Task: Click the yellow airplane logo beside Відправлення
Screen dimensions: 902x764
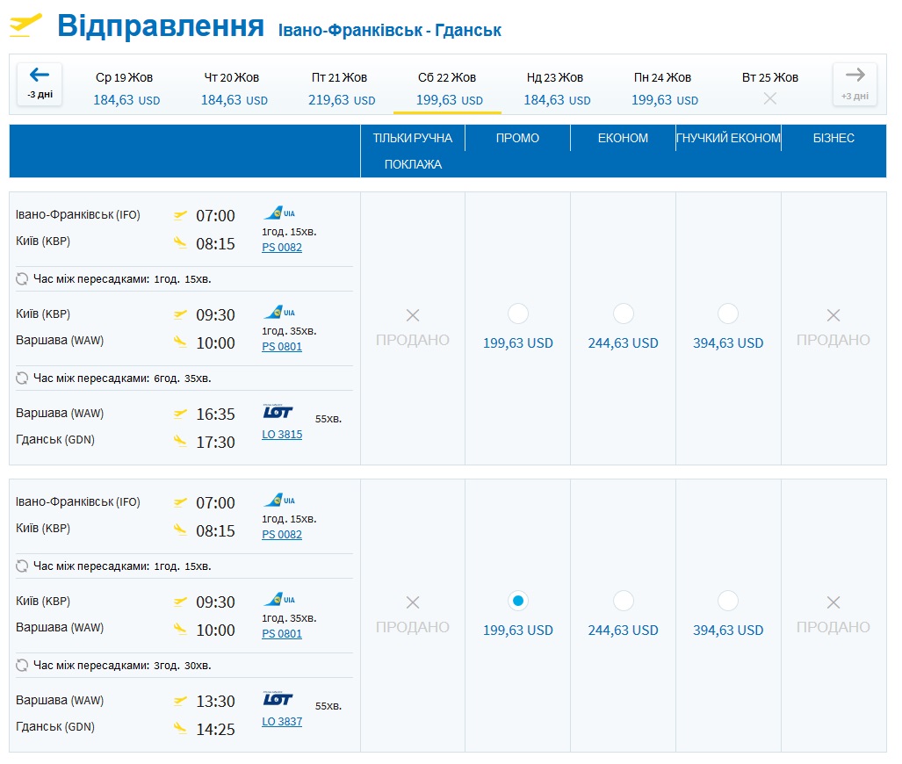Action: pos(26,25)
